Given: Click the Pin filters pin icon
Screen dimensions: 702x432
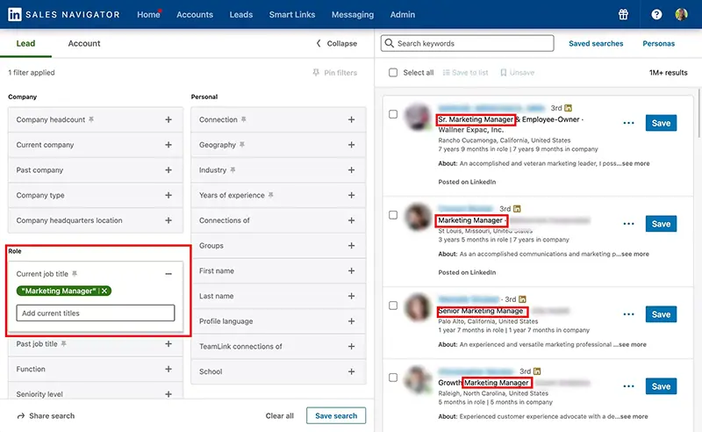Looking at the screenshot, I should click(x=316, y=72).
